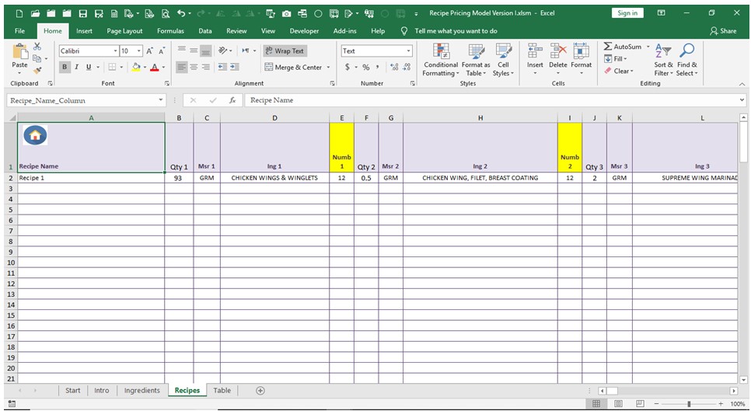Click the Undo arrow icon

tap(181, 13)
